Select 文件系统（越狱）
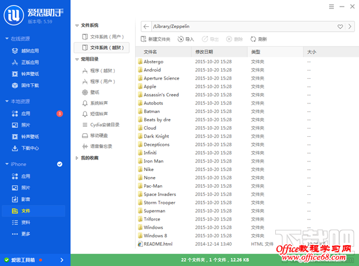Viewport: 359px width, 266px height. click(x=102, y=48)
